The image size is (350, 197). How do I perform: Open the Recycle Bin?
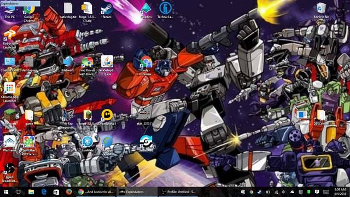(321, 10)
